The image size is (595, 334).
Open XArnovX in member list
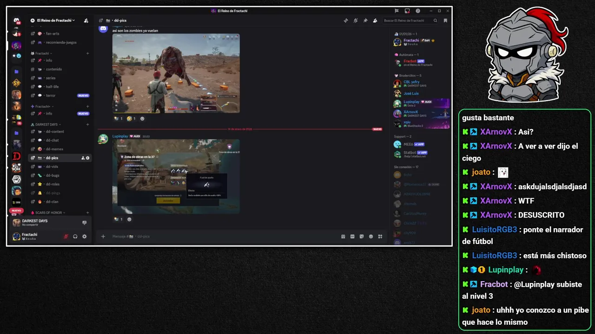[x=422, y=114]
